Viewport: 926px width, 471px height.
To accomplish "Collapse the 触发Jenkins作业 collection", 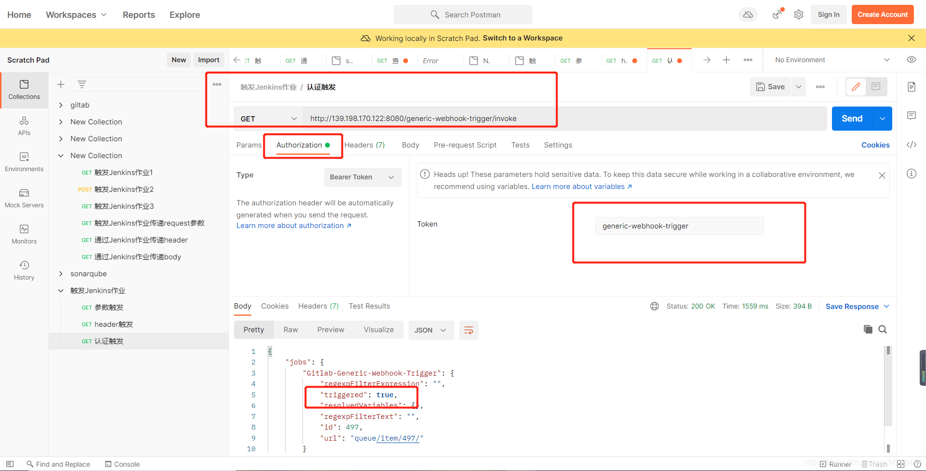I will coord(61,291).
